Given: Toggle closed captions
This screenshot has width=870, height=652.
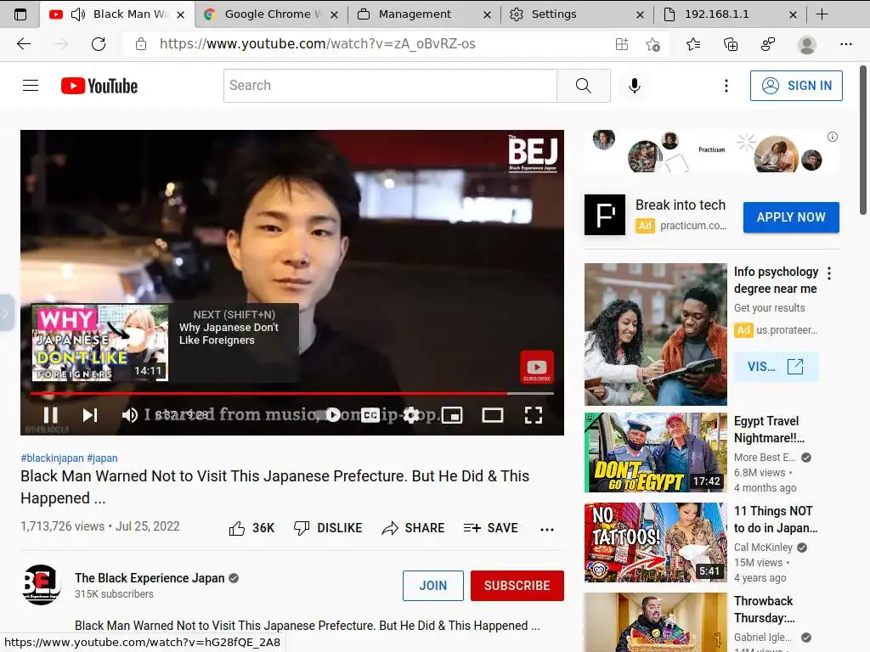Looking at the screenshot, I should pyautogui.click(x=370, y=414).
